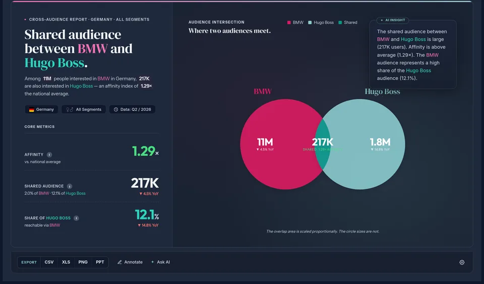
Task: Click the Shared legend color swatch
Action: coord(340,23)
